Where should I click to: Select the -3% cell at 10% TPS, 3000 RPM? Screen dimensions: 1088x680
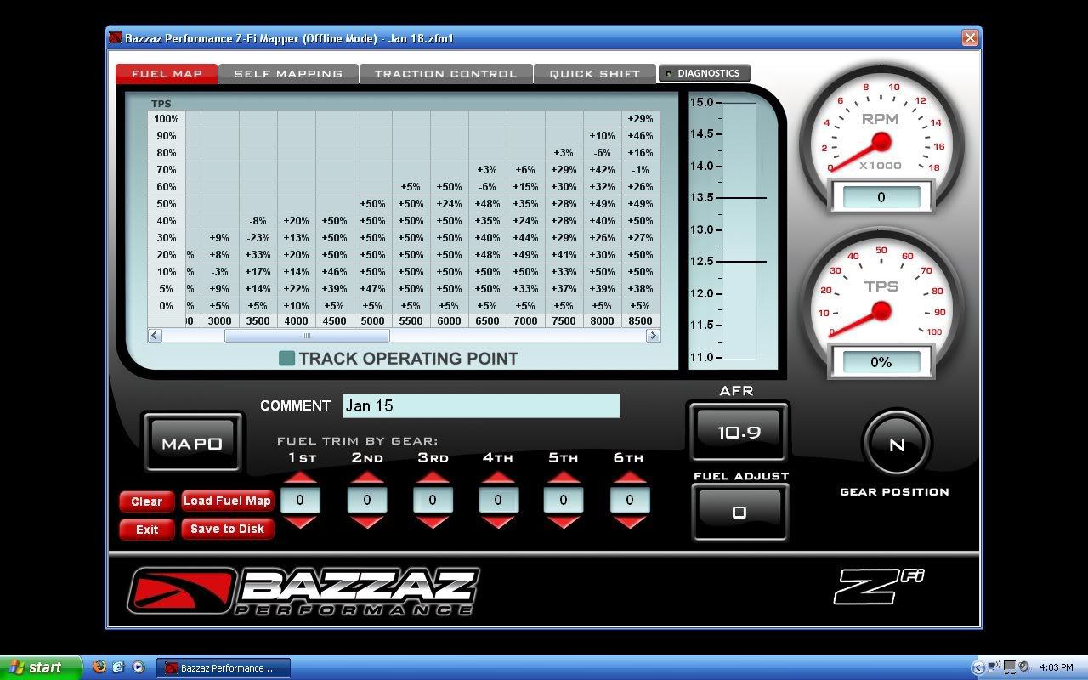(219, 272)
